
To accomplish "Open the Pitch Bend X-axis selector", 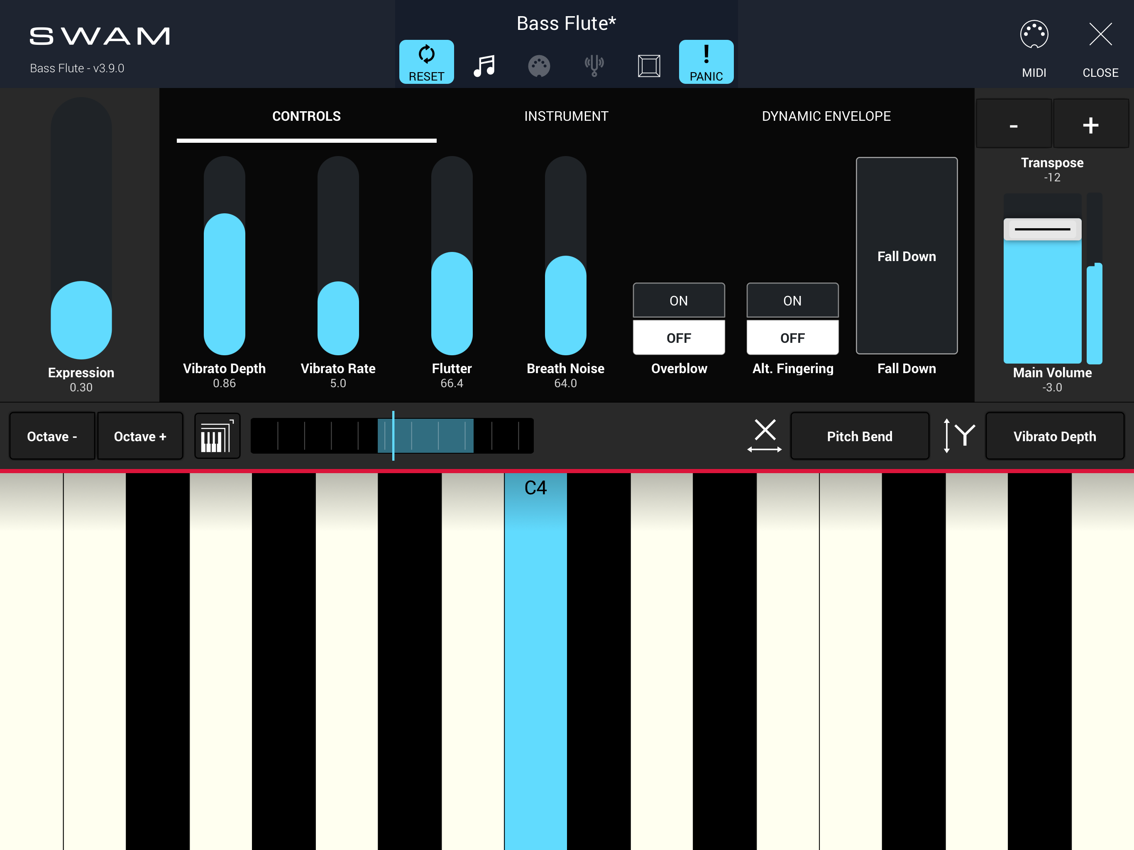I will [860, 436].
